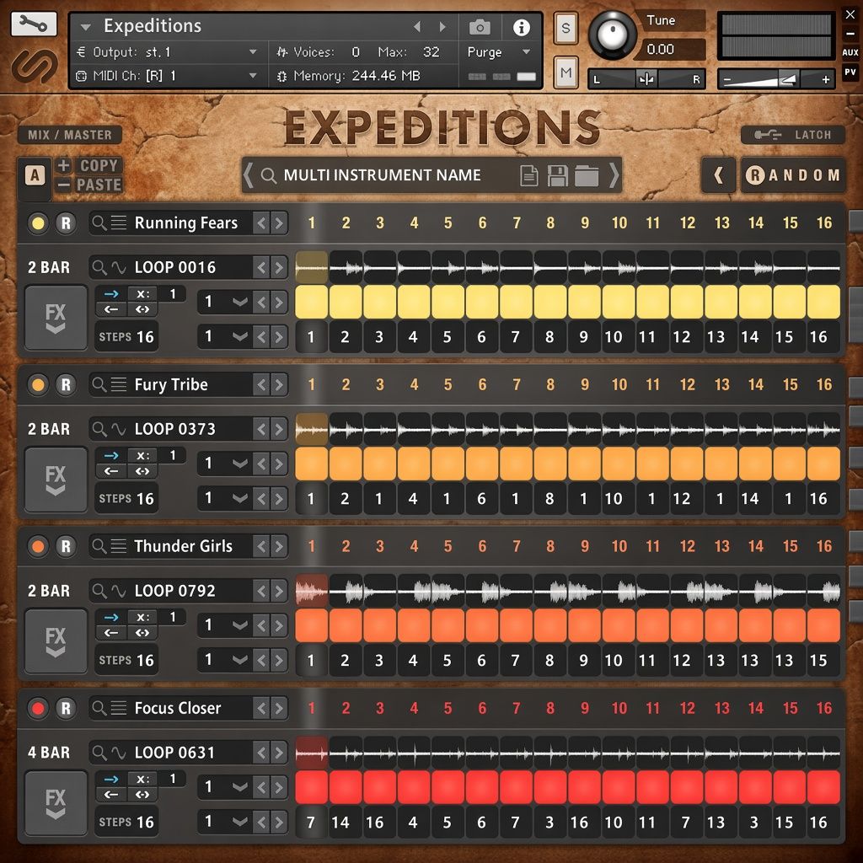Set backward direction arrow for LOOP 0792
The height and width of the screenshot is (863, 863).
tap(111, 633)
